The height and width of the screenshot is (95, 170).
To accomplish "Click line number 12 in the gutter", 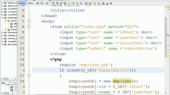I will (22, 49).
